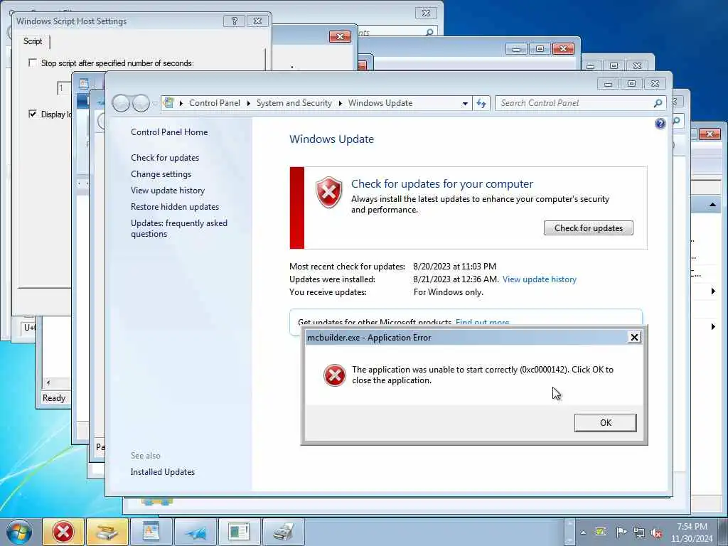Image resolution: width=728 pixels, height=546 pixels.
Task: Open the printer taskbar icon
Action: point(283,532)
